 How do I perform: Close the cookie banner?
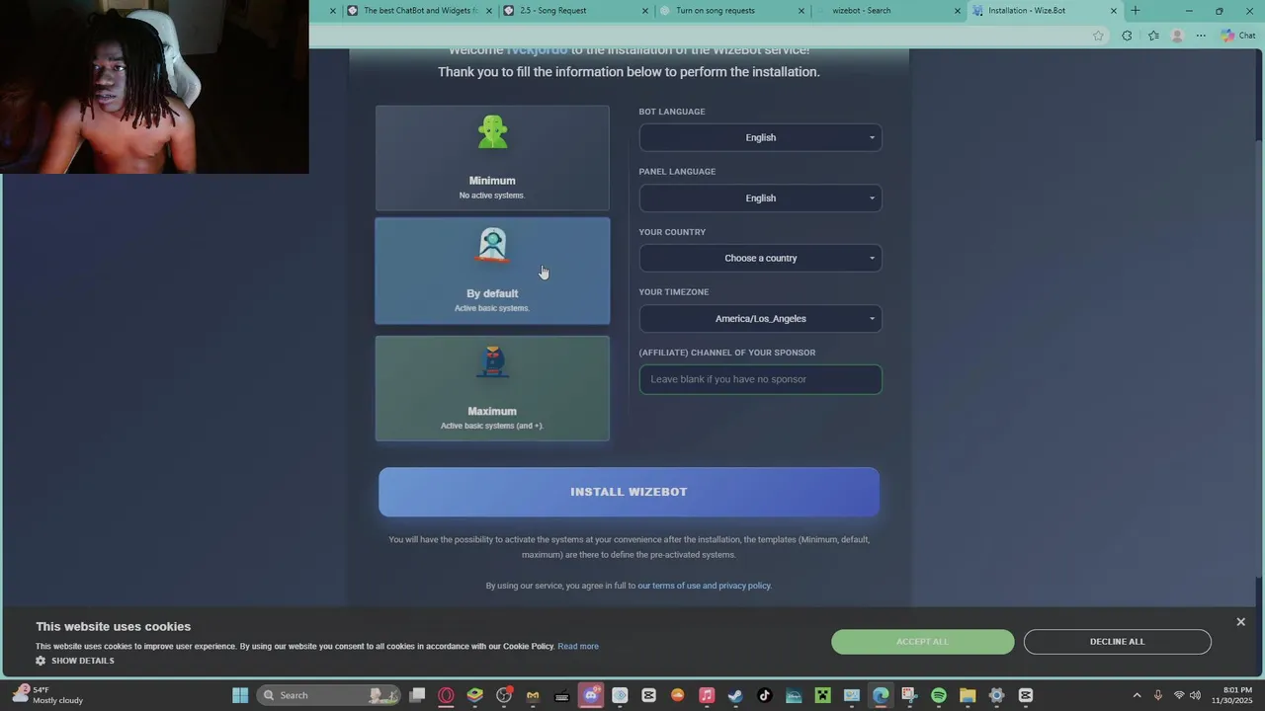point(1240,622)
